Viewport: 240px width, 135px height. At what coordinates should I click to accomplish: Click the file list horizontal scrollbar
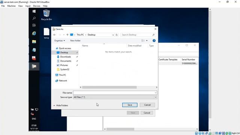(x=109, y=87)
